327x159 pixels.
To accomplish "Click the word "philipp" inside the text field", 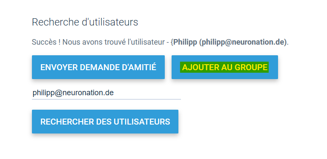I will tap(43, 93).
